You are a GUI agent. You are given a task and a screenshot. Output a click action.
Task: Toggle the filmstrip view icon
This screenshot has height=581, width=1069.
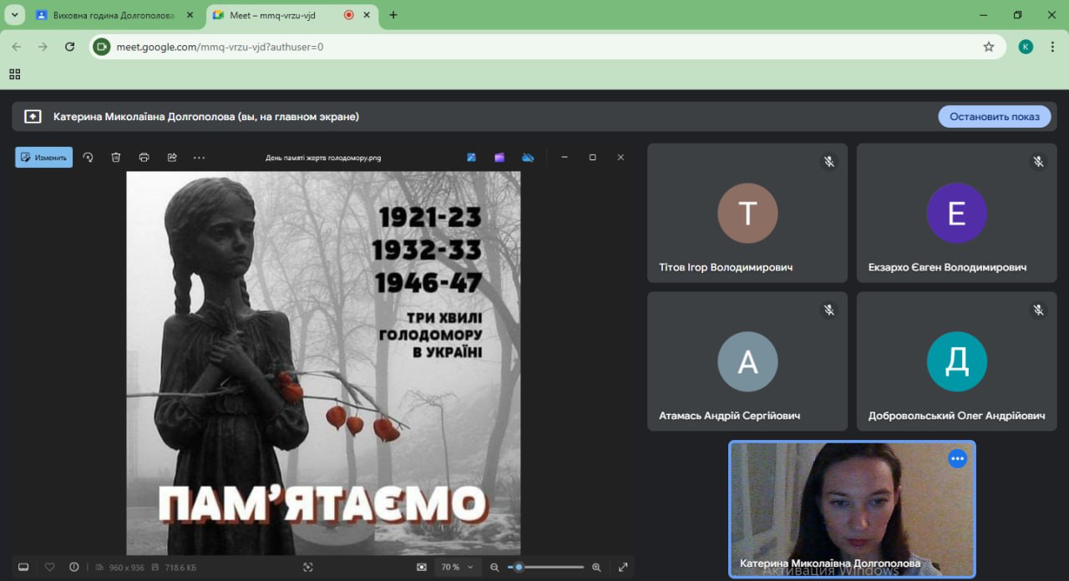click(x=23, y=567)
